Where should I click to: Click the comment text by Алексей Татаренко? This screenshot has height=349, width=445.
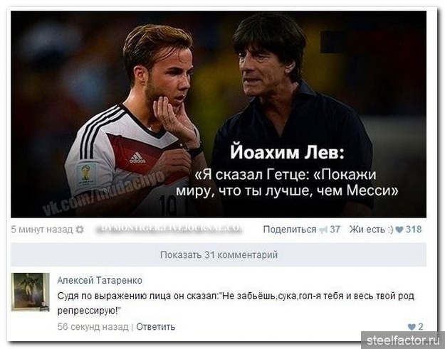[x=236, y=304]
